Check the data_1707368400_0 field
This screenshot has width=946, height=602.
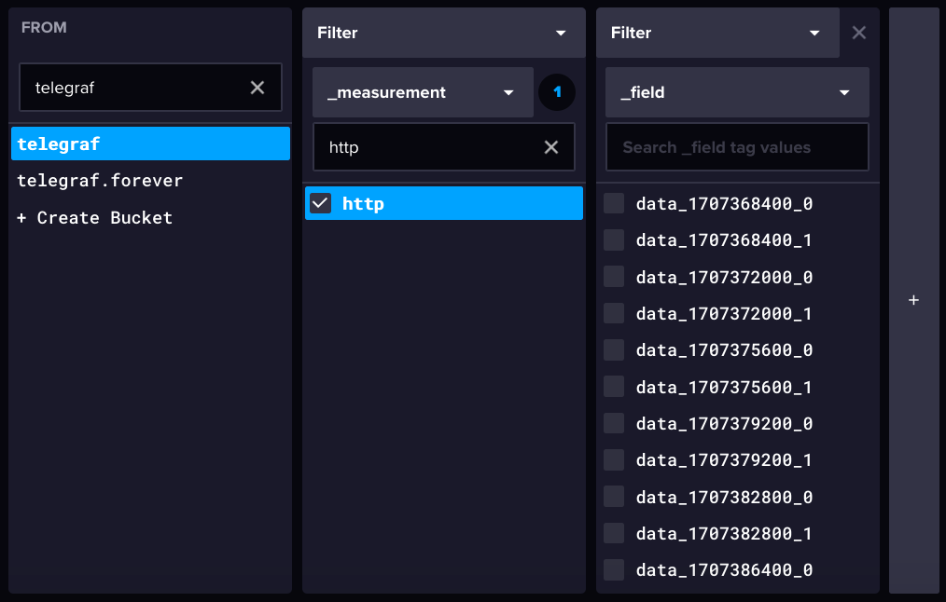[614, 203]
